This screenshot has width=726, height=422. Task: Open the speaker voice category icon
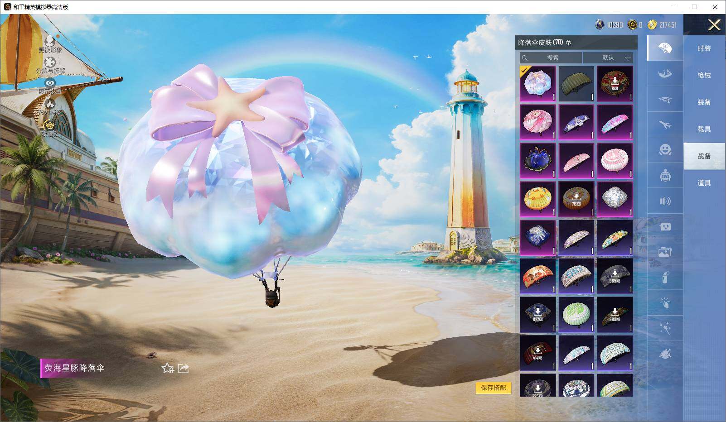coord(665,201)
